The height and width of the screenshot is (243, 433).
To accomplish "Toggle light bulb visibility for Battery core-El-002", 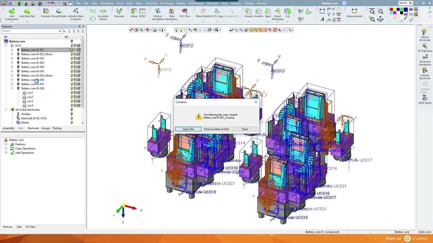I will coord(72,58).
